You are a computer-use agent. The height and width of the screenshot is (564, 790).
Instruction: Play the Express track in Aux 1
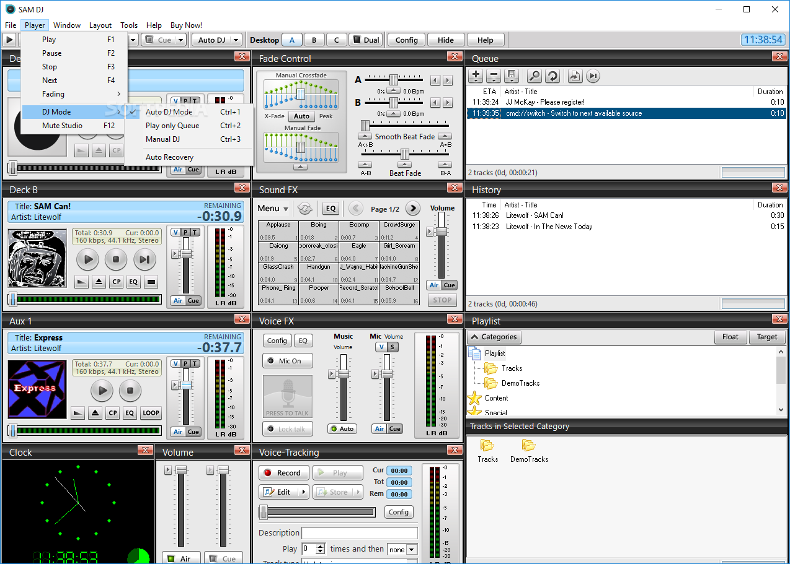click(102, 391)
